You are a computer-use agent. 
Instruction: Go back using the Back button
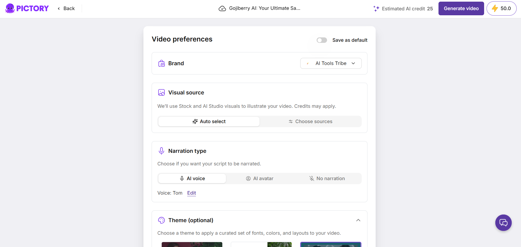(x=66, y=8)
